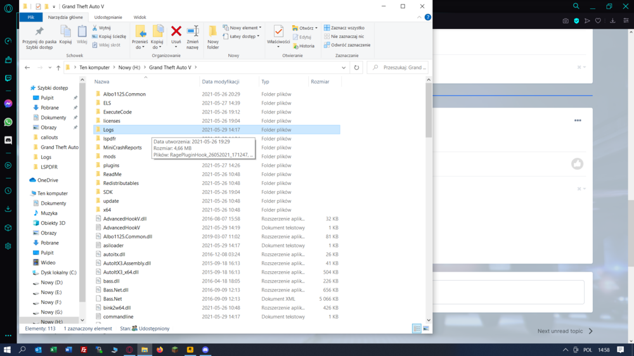The image size is (634, 356).
Task: Click like thumb button in forum
Action: tap(577, 163)
